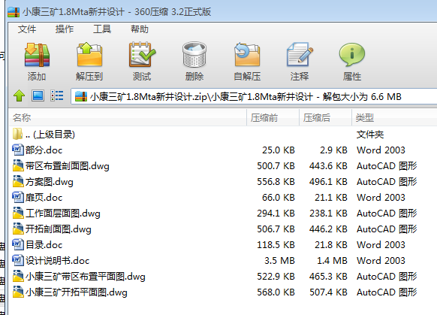Click the 3.5 MB size value
This screenshot has height=315, width=437.
[x=279, y=261]
